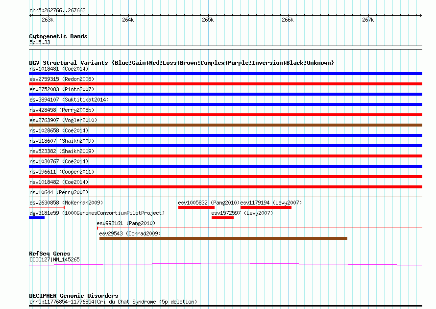Click the short blue bar under dgv3181e59

point(37,218)
